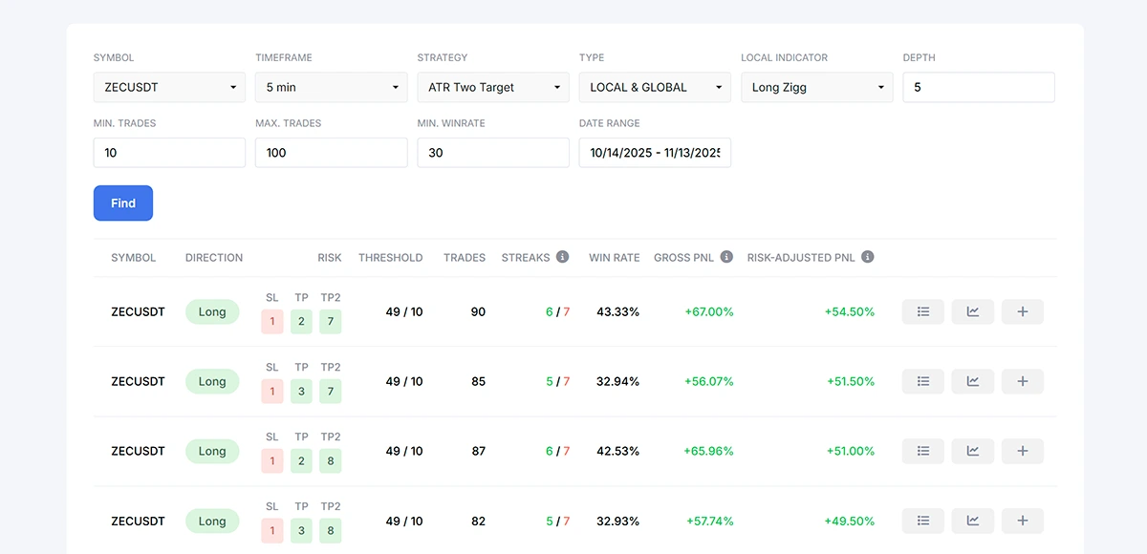The height and width of the screenshot is (554, 1147).
Task: Click the Win Rate column header
Action: pos(615,258)
